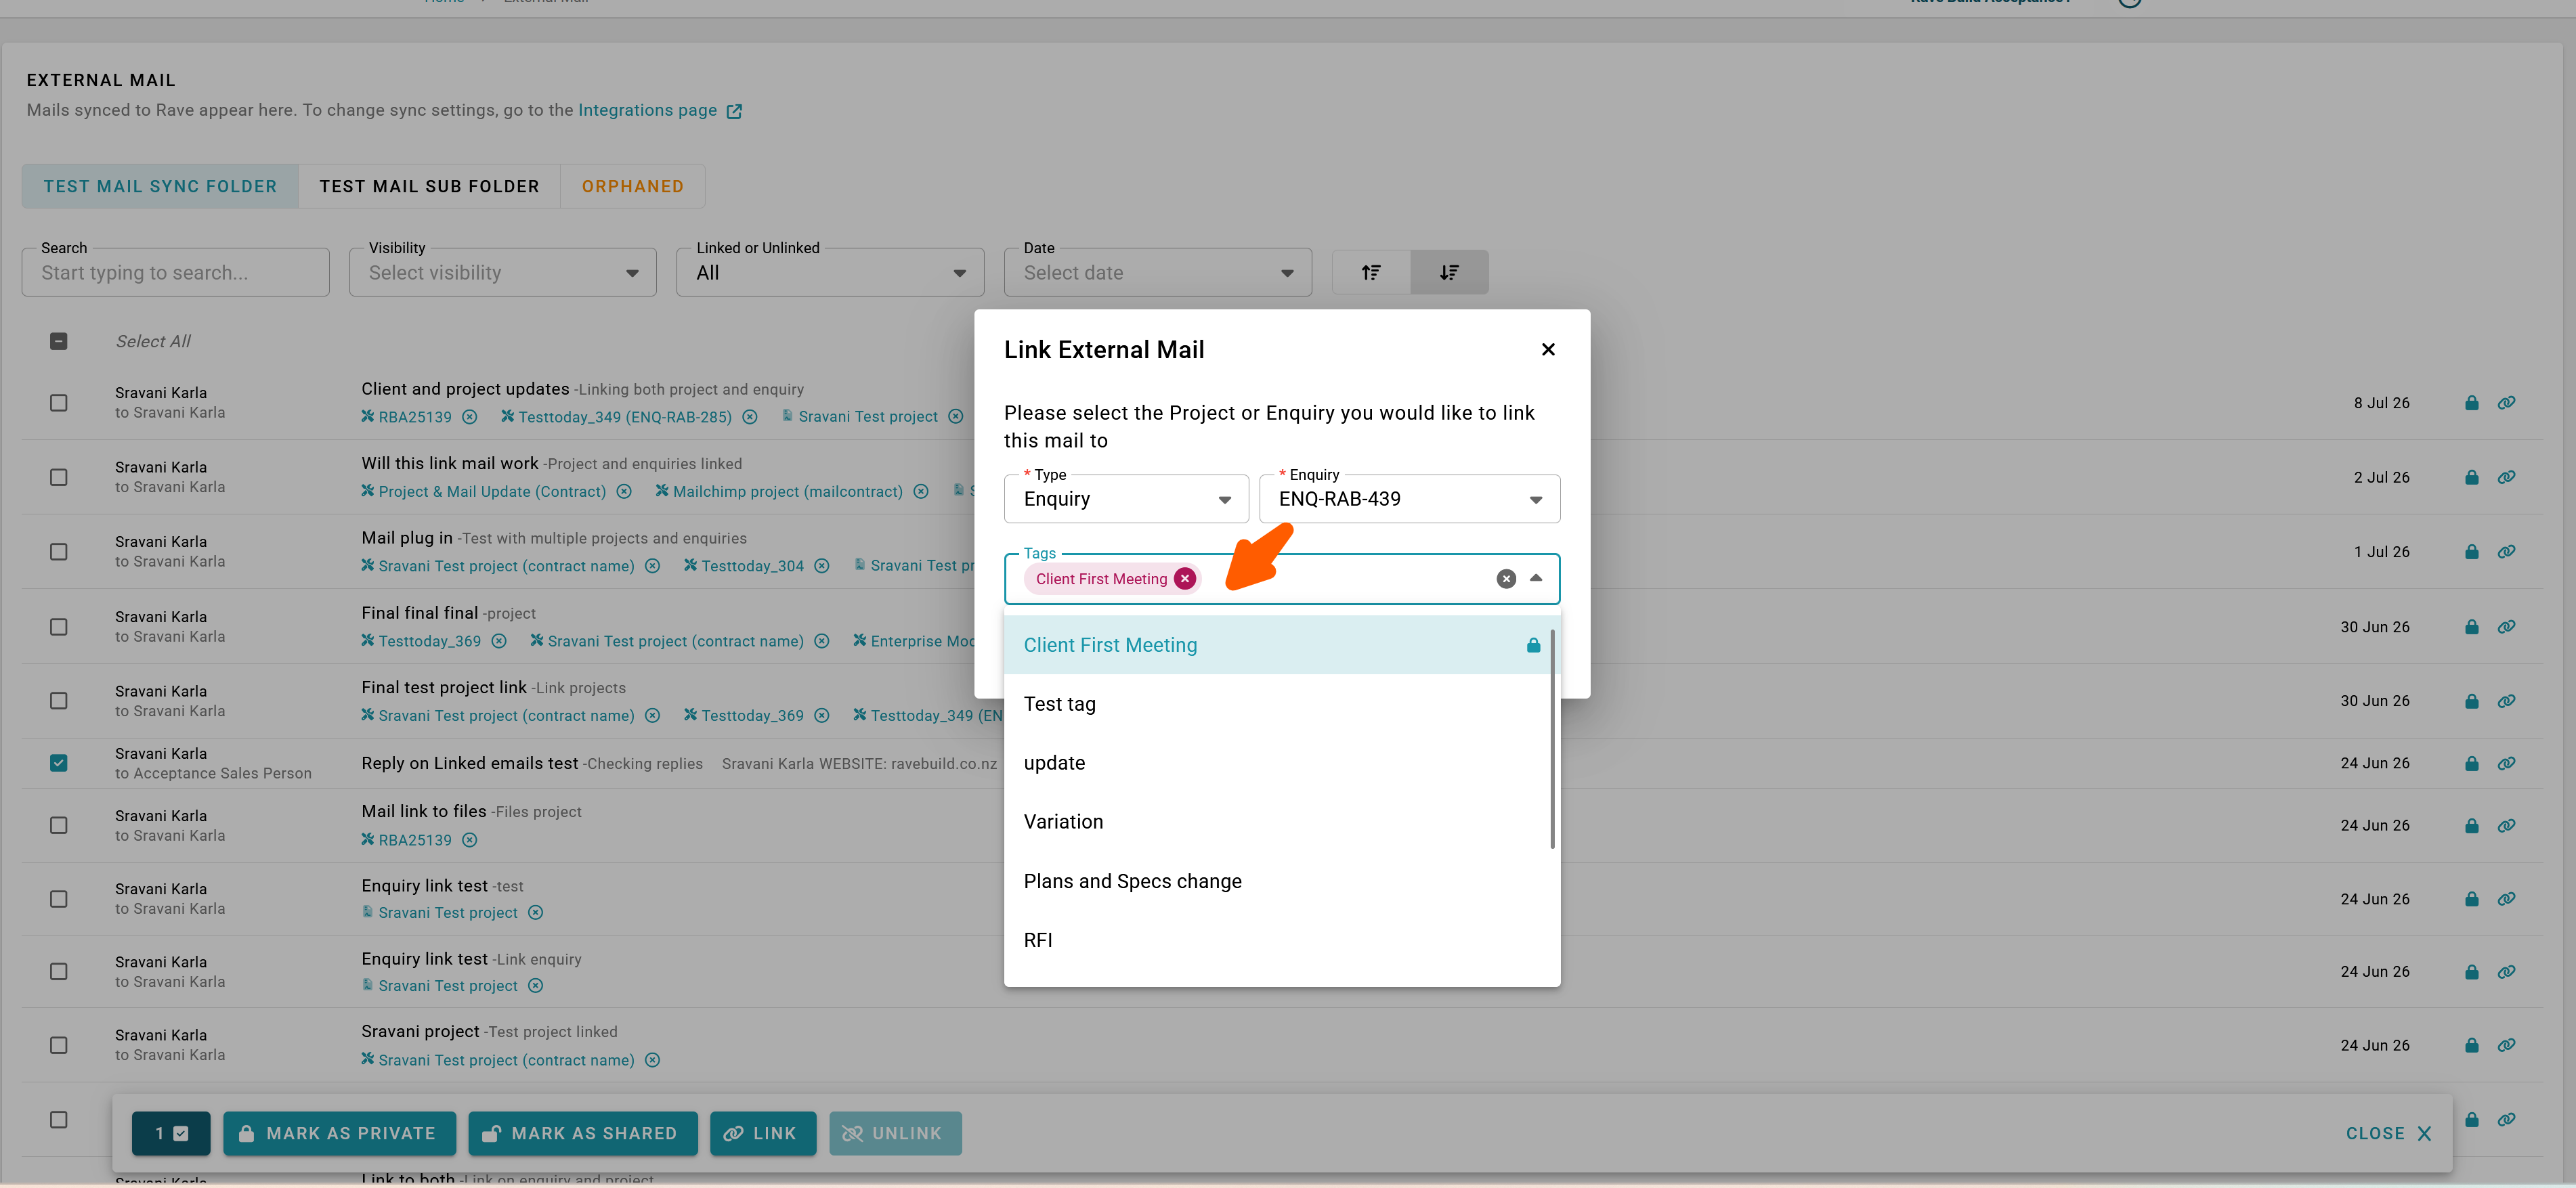Click link icon on the 1 Jul 26 mail
2576x1188 pixels.
point(2506,552)
